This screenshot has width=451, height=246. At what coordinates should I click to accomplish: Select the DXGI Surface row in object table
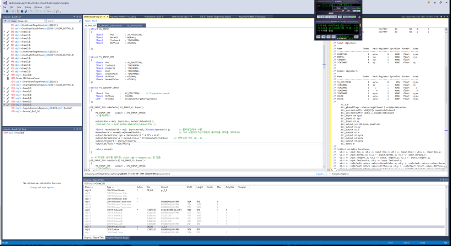[264, 230]
